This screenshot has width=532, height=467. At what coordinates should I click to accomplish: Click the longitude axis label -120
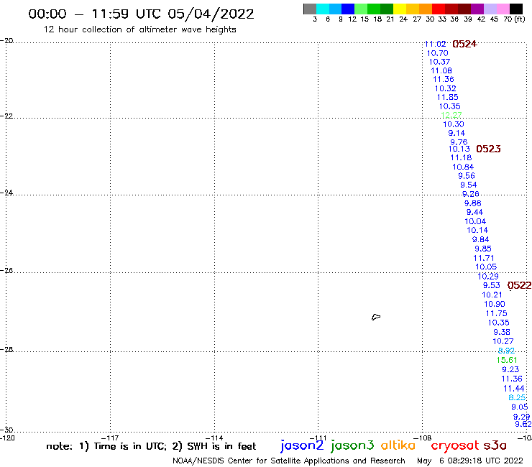pos(7,438)
